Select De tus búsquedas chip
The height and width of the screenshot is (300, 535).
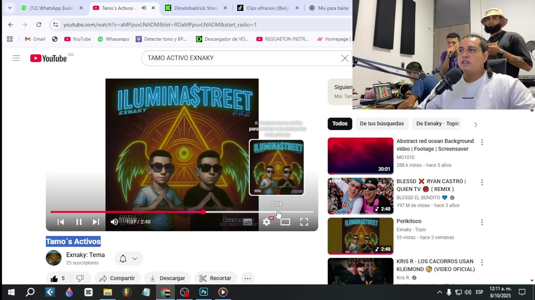pos(382,124)
